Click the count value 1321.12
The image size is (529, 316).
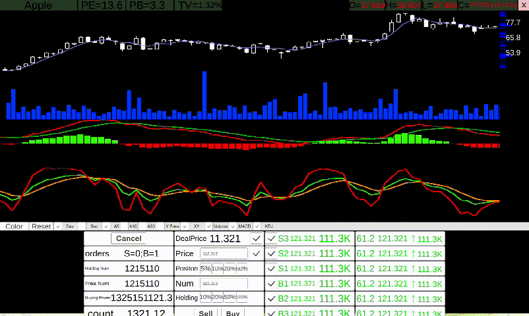tap(146, 313)
